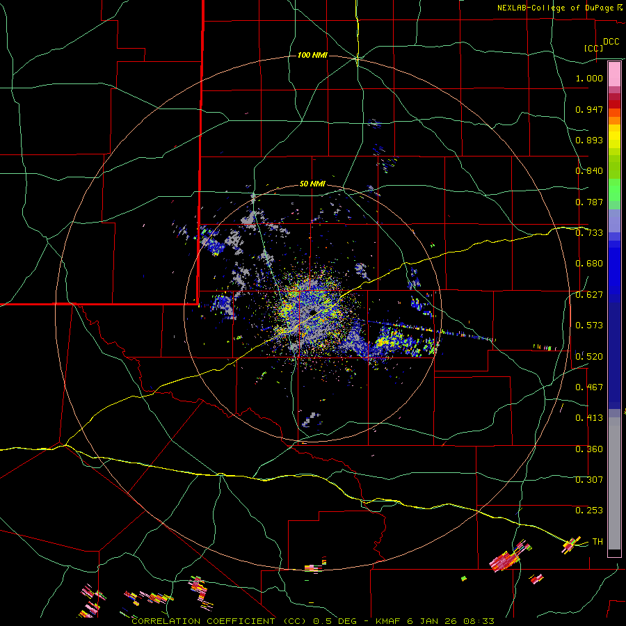The height and width of the screenshot is (626, 626).
Task: Select the 0.467 scale value
Action: click(589, 387)
